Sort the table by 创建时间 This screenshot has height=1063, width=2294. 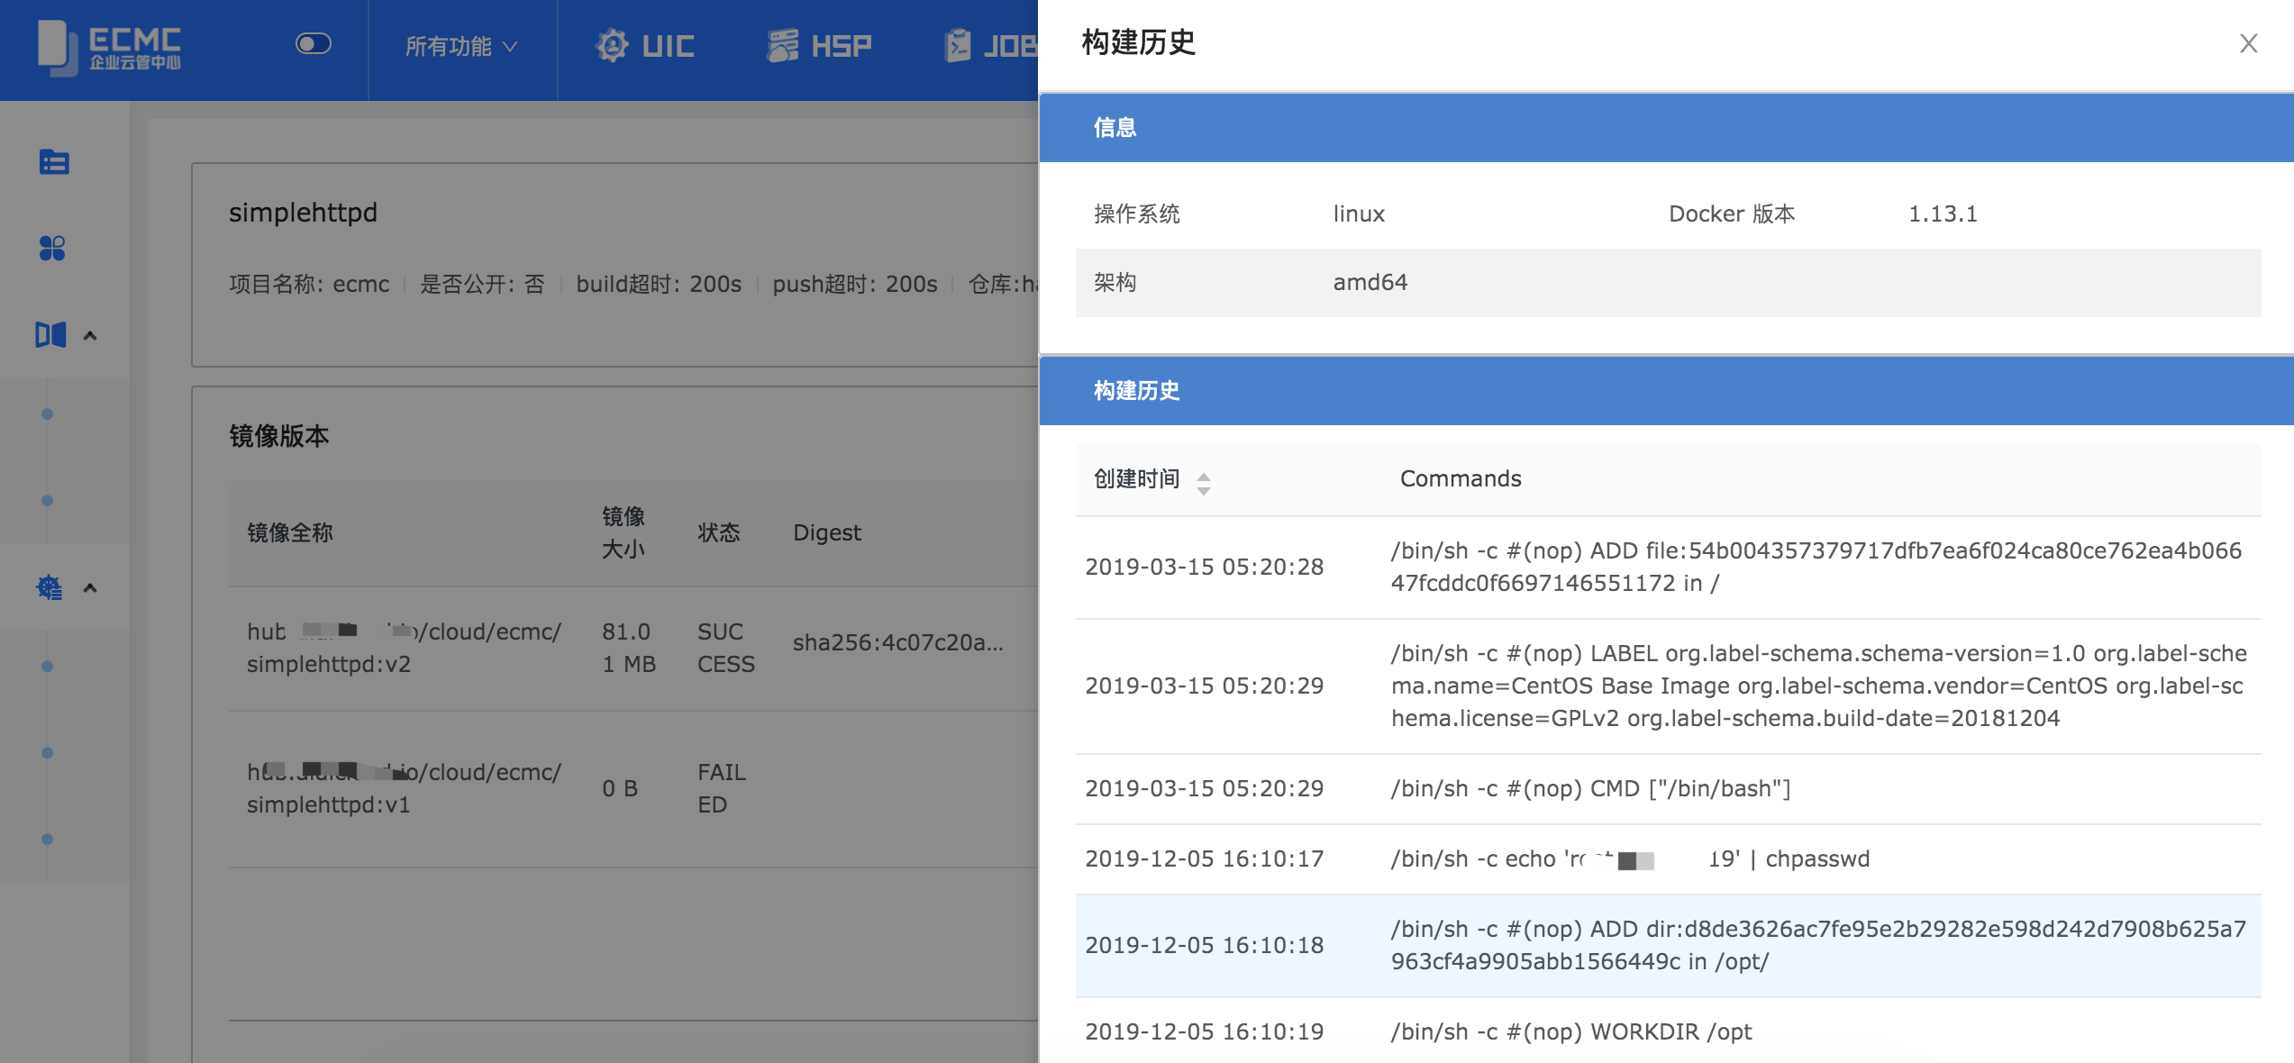click(1203, 483)
